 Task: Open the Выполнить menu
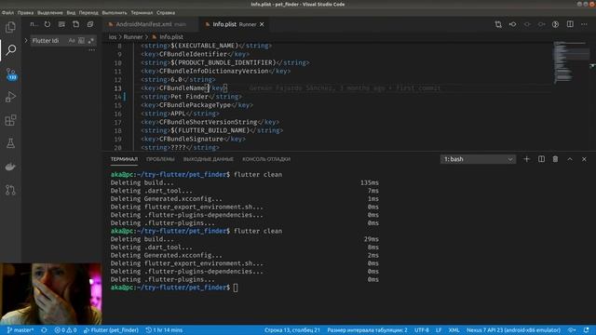(x=115, y=12)
